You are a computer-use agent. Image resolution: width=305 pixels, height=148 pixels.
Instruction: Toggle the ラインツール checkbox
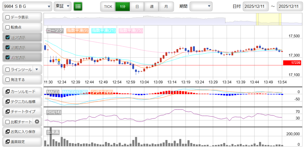tap(8, 70)
